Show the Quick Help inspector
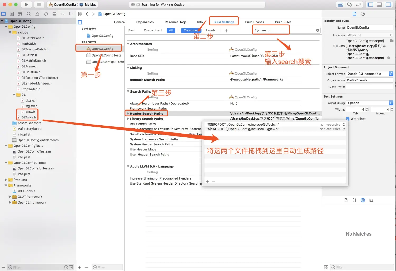This screenshot has width=396, height=271. pos(363,14)
